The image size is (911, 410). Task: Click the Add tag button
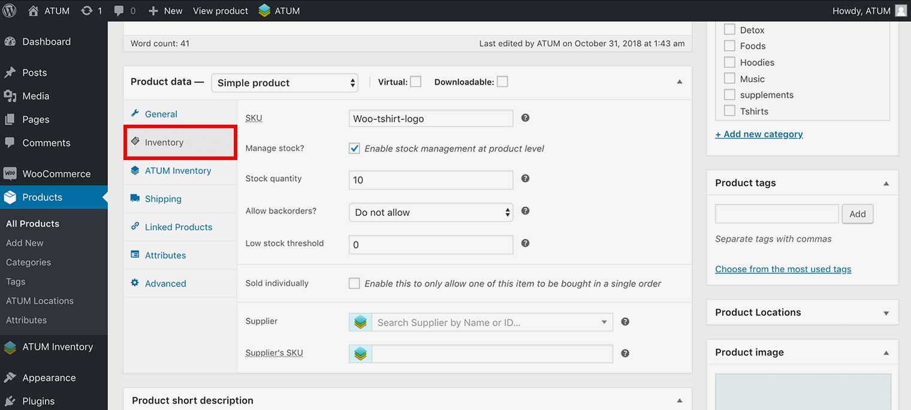tap(857, 214)
